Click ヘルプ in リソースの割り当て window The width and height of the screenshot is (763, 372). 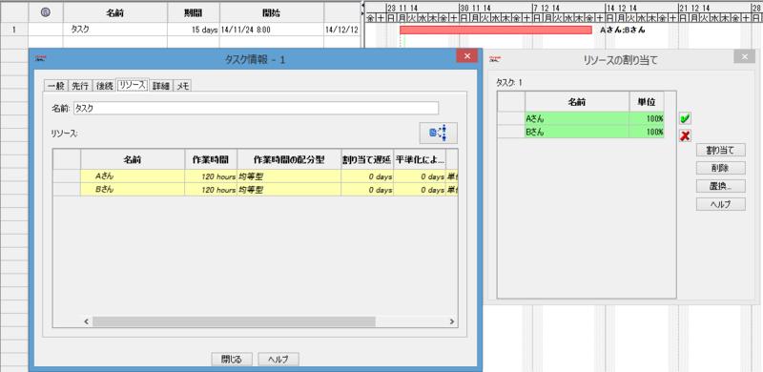click(x=721, y=204)
